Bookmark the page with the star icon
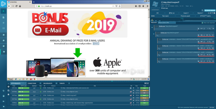216x109 pixels. click(x=120, y=6)
